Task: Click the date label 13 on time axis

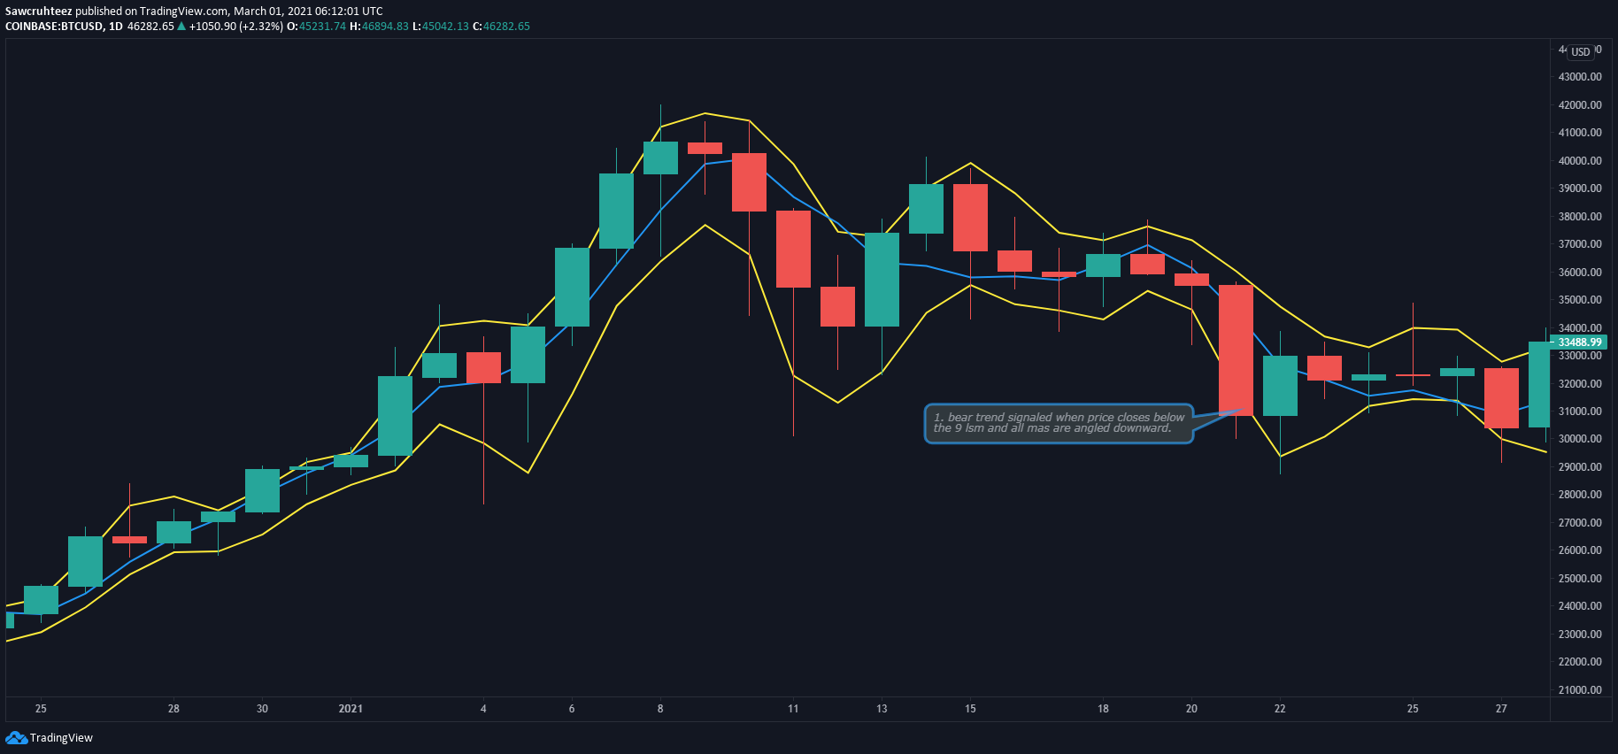Action: 882,709
